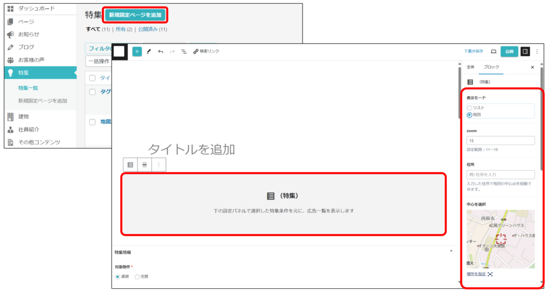Switch to the 全体 sidebar tab
The width and height of the screenshot is (548, 293).
pyautogui.click(x=470, y=67)
